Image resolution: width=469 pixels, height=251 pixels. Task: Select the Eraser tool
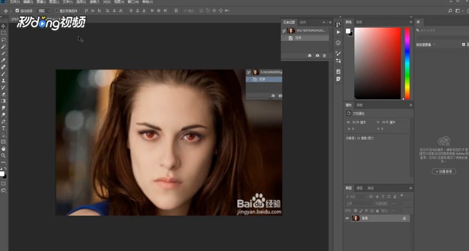point(3,94)
